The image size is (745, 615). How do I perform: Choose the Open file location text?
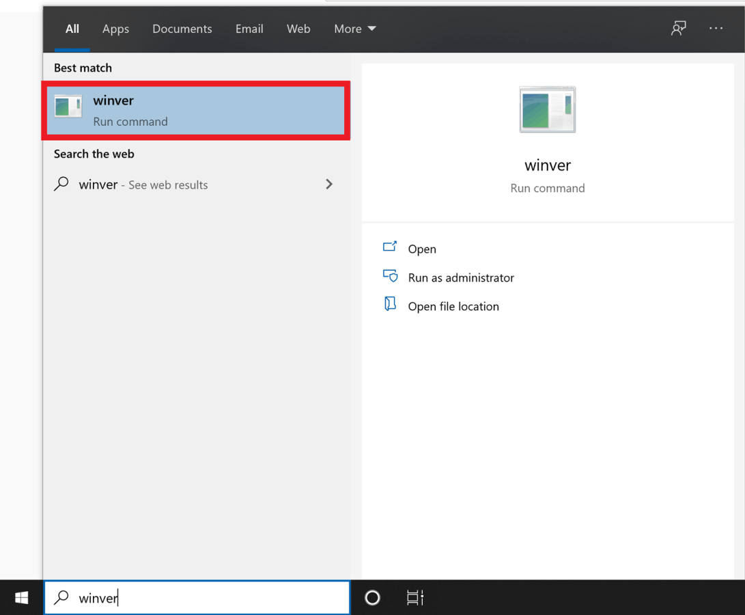(453, 307)
